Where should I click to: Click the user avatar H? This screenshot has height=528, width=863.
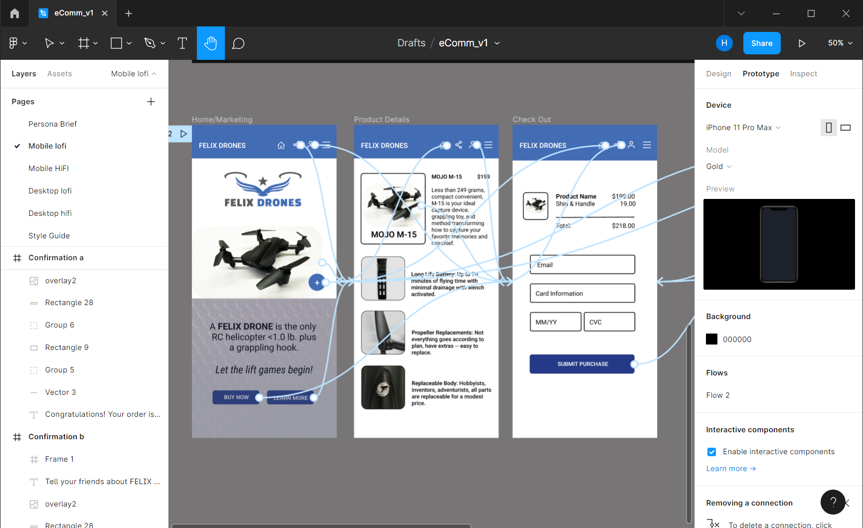click(724, 43)
